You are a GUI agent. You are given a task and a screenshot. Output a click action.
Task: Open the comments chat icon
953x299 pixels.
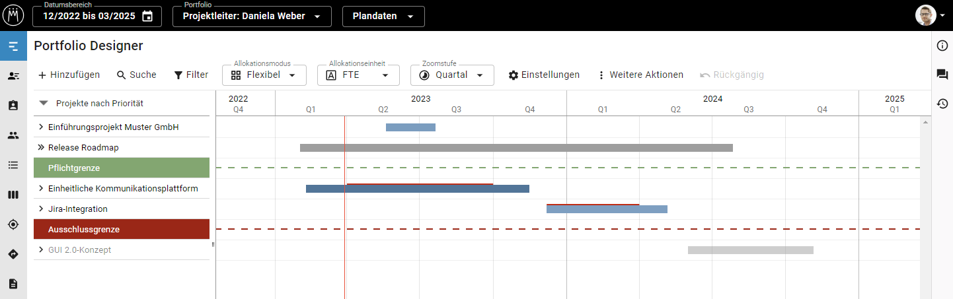point(942,75)
